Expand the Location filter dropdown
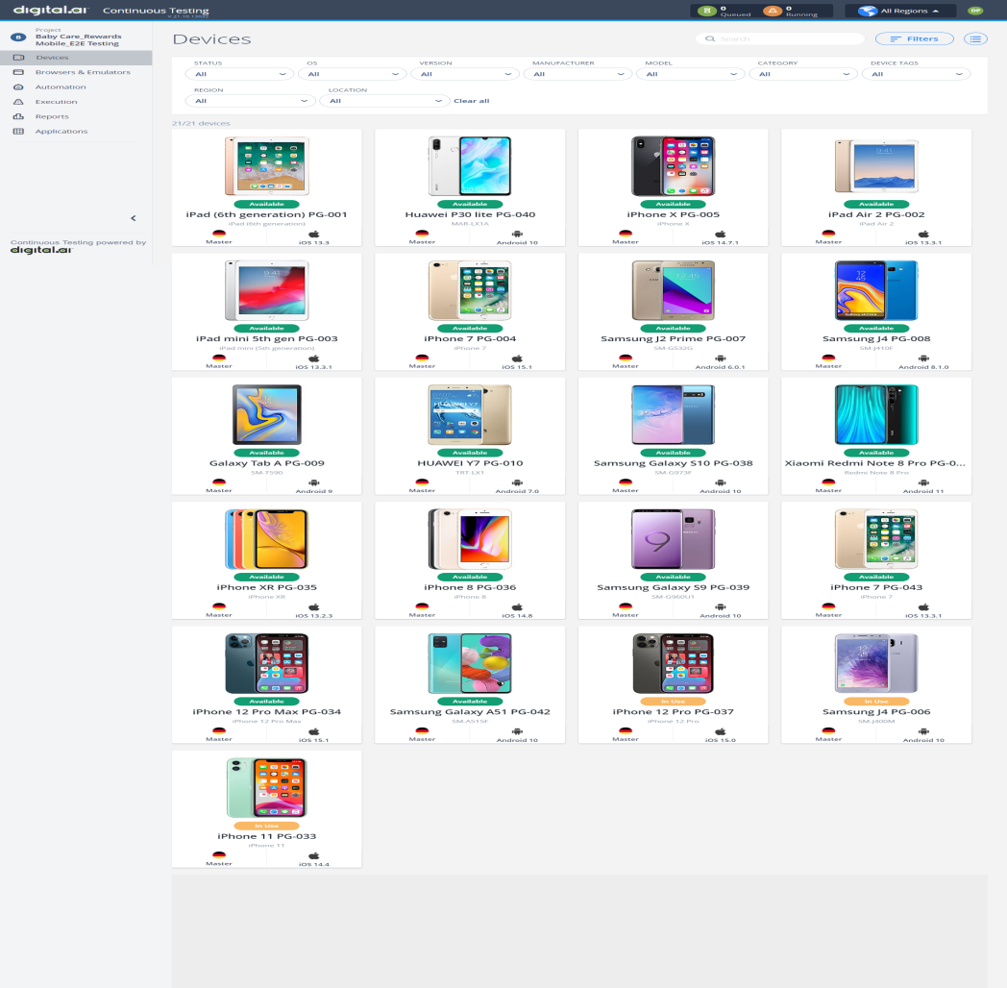 [x=384, y=102]
